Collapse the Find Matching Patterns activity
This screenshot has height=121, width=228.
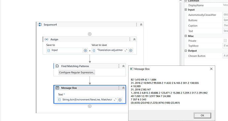[x=124, y=66]
